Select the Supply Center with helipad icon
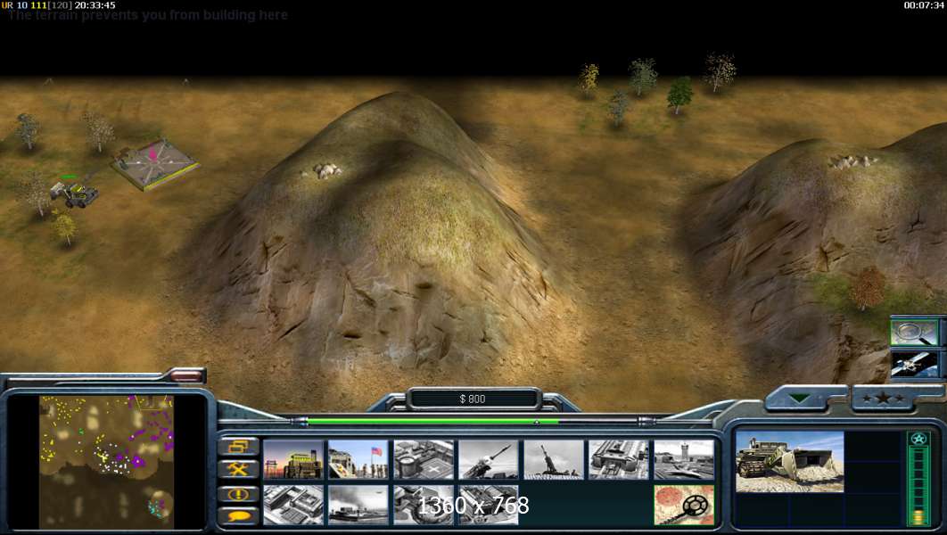The height and width of the screenshot is (535, 947). pos(424,460)
